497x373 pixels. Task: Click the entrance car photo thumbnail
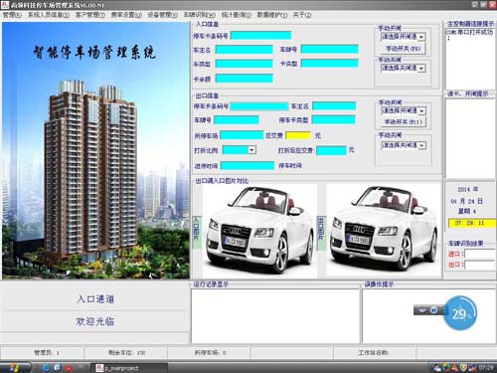[259, 231]
